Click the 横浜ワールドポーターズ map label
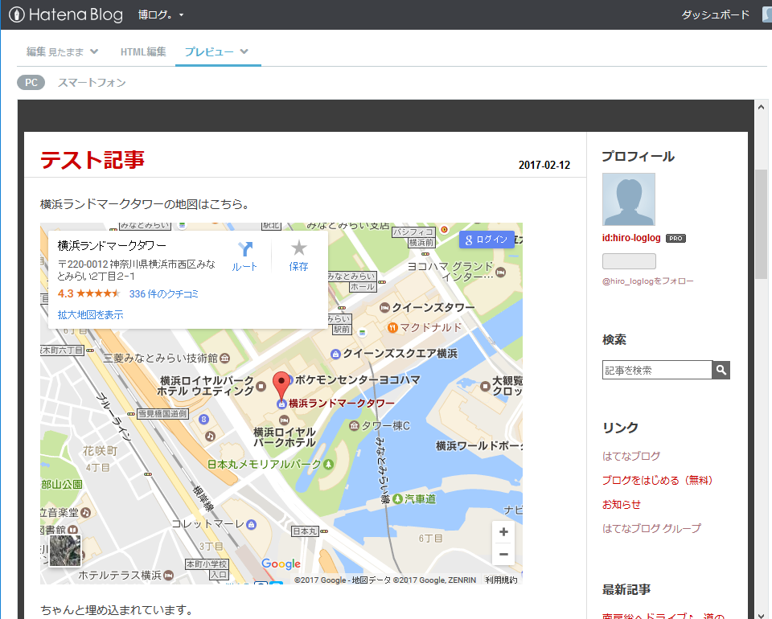 click(479, 446)
